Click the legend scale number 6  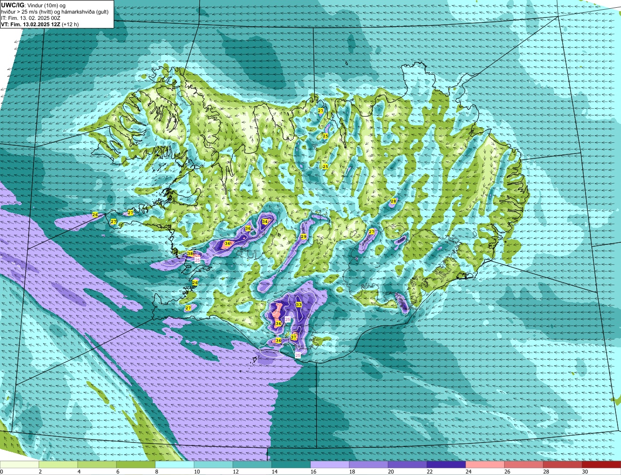(117, 472)
